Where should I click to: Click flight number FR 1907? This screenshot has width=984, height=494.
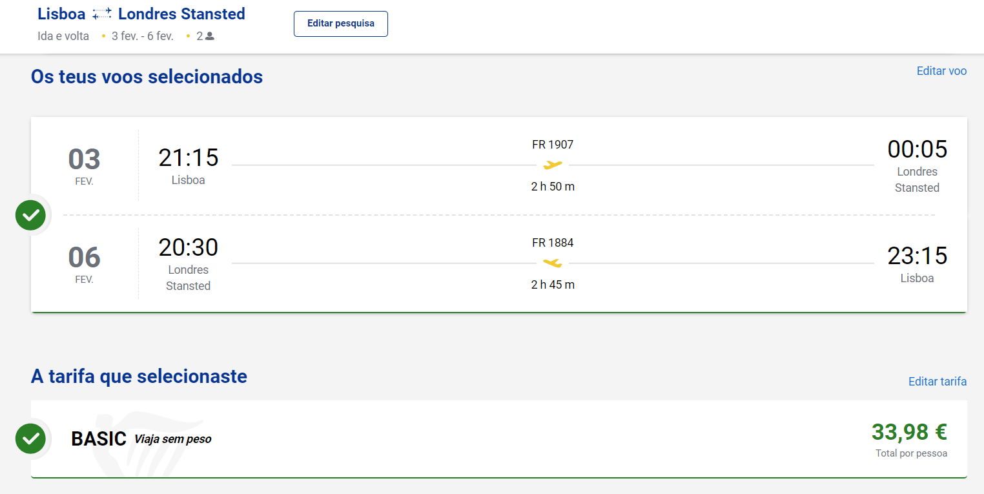pos(553,145)
